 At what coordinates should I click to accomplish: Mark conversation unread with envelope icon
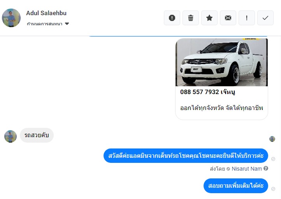click(x=228, y=18)
